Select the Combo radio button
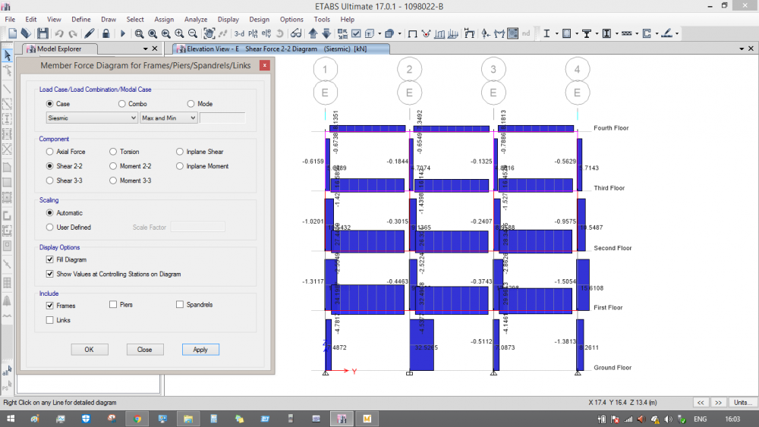759x427 pixels. point(121,103)
